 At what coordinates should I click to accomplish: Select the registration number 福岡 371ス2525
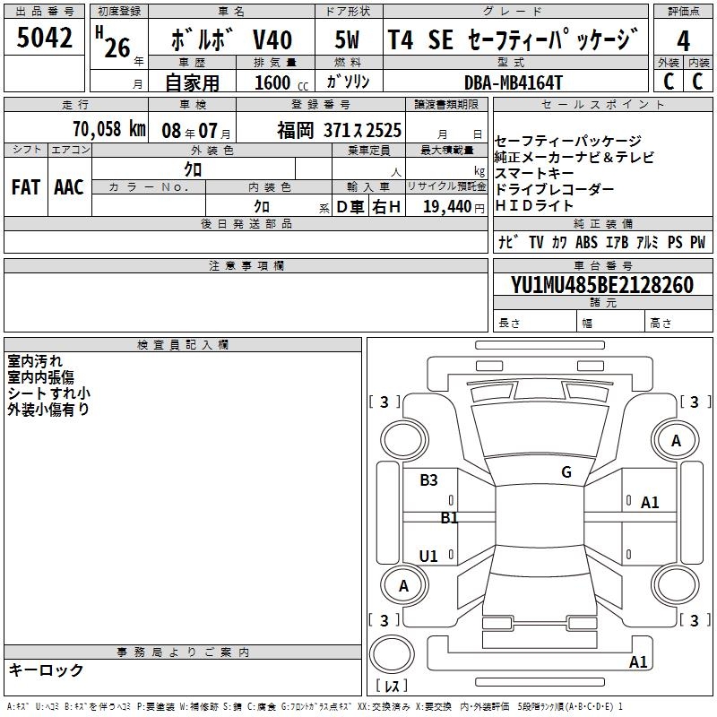[x=339, y=130]
